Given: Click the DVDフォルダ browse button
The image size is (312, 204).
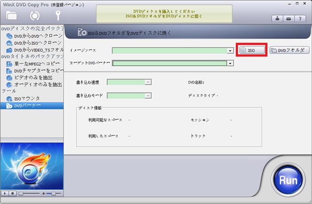Looking at the screenshot, I should tap(289, 50).
